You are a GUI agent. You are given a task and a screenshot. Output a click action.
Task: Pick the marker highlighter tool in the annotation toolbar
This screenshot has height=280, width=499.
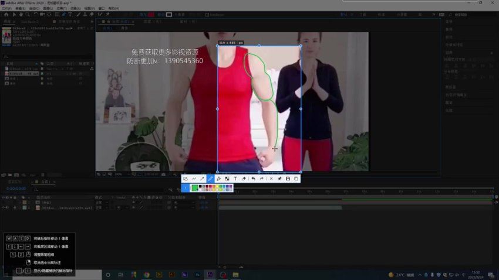(218, 179)
